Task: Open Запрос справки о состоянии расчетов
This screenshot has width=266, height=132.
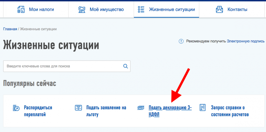Action: point(230,111)
